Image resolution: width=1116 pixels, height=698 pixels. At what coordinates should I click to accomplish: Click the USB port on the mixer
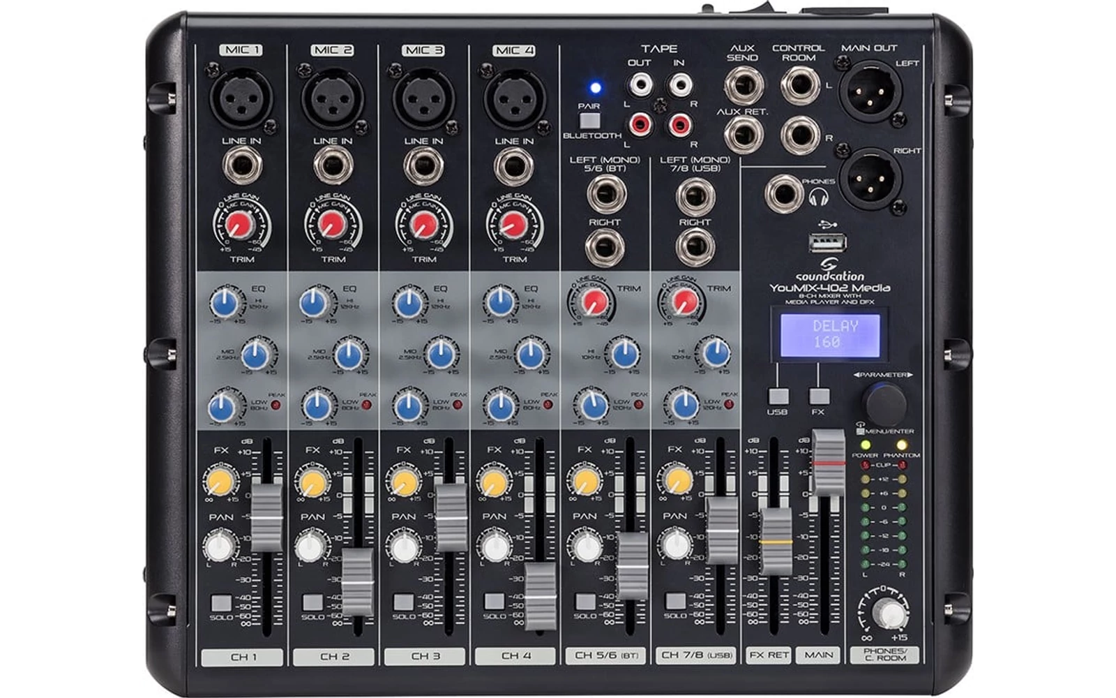pos(827,243)
